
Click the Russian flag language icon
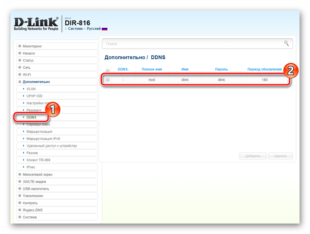coord(104,29)
